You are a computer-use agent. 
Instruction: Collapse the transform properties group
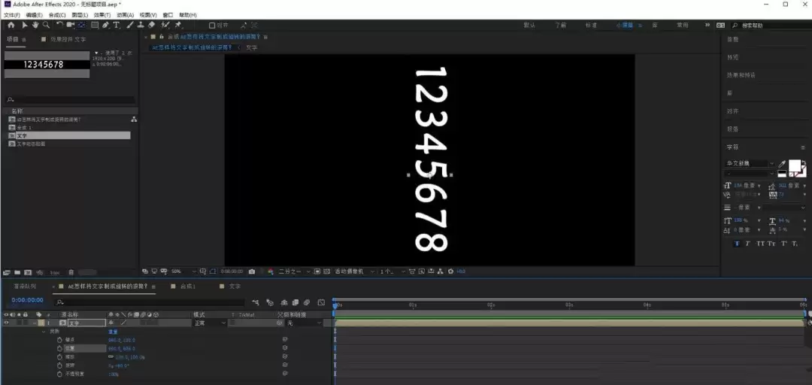44,331
